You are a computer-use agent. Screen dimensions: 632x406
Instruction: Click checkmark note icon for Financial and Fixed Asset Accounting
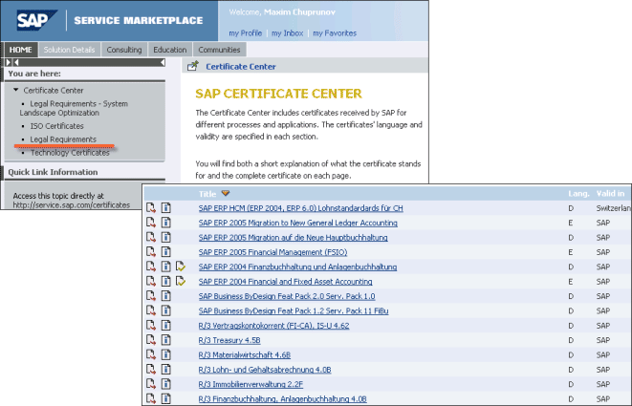181,281
